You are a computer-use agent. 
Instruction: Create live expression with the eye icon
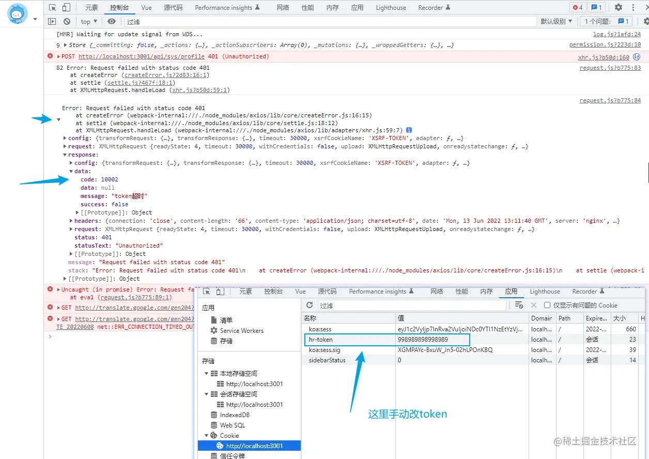pos(112,21)
